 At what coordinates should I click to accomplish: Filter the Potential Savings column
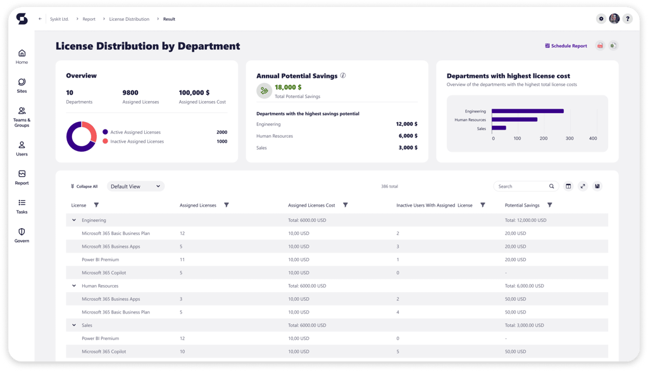pos(550,205)
